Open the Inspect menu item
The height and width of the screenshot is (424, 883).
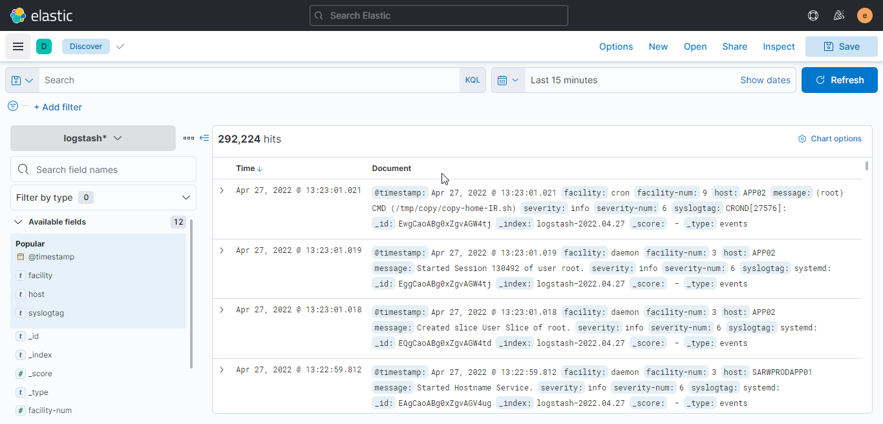778,46
